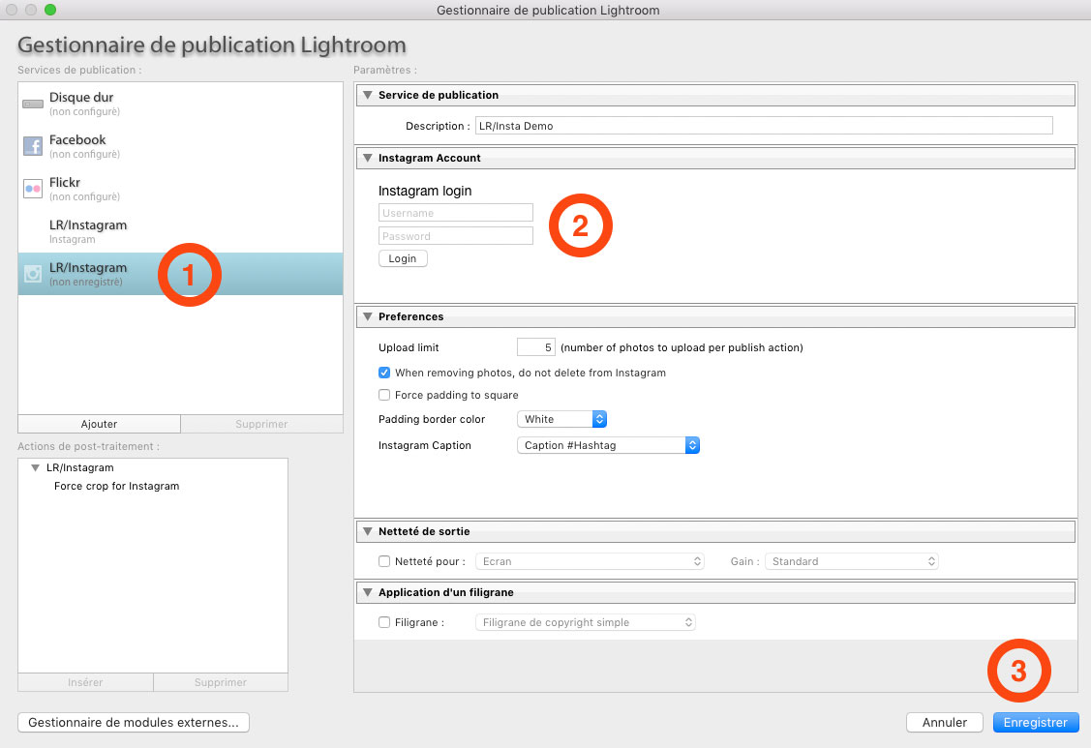Viewport: 1091px width, 748px height.
Task: Collapse the Instagram Account section triangle
Action: pyautogui.click(x=368, y=159)
